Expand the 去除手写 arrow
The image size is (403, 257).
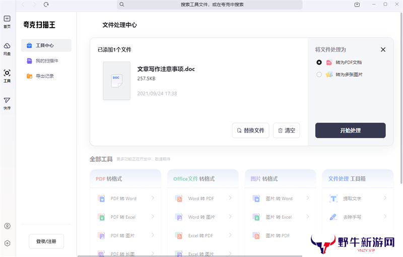coord(385,216)
